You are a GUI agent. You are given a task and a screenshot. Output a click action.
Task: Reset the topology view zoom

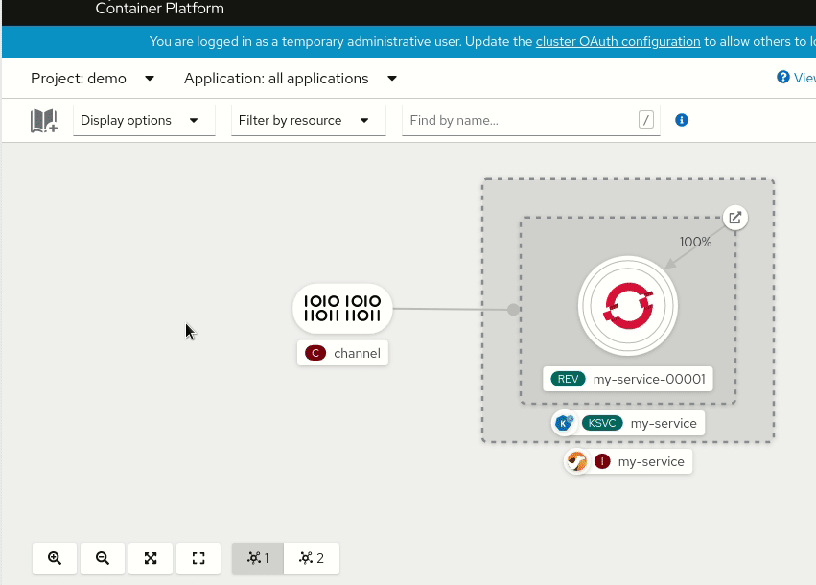[x=198, y=558]
